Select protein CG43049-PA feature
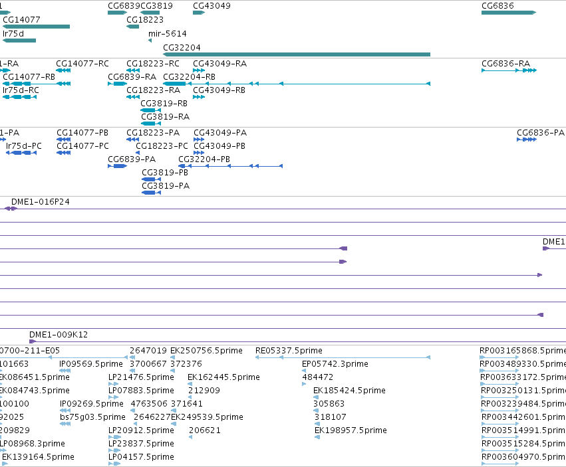This screenshot has height=467, width=566. click(x=199, y=140)
